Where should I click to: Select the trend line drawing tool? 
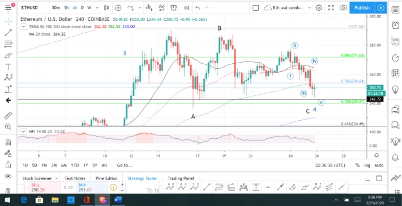click(x=8, y=33)
